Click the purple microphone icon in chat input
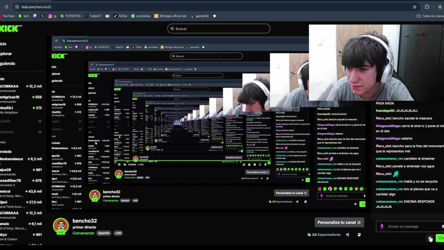This screenshot has height=250, width=444. coord(382,226)
